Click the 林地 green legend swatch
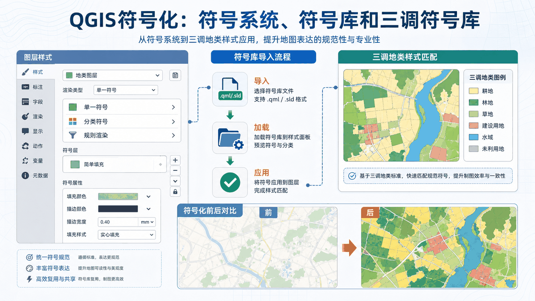Screen dimensions: 535x301 coord(473,103)
